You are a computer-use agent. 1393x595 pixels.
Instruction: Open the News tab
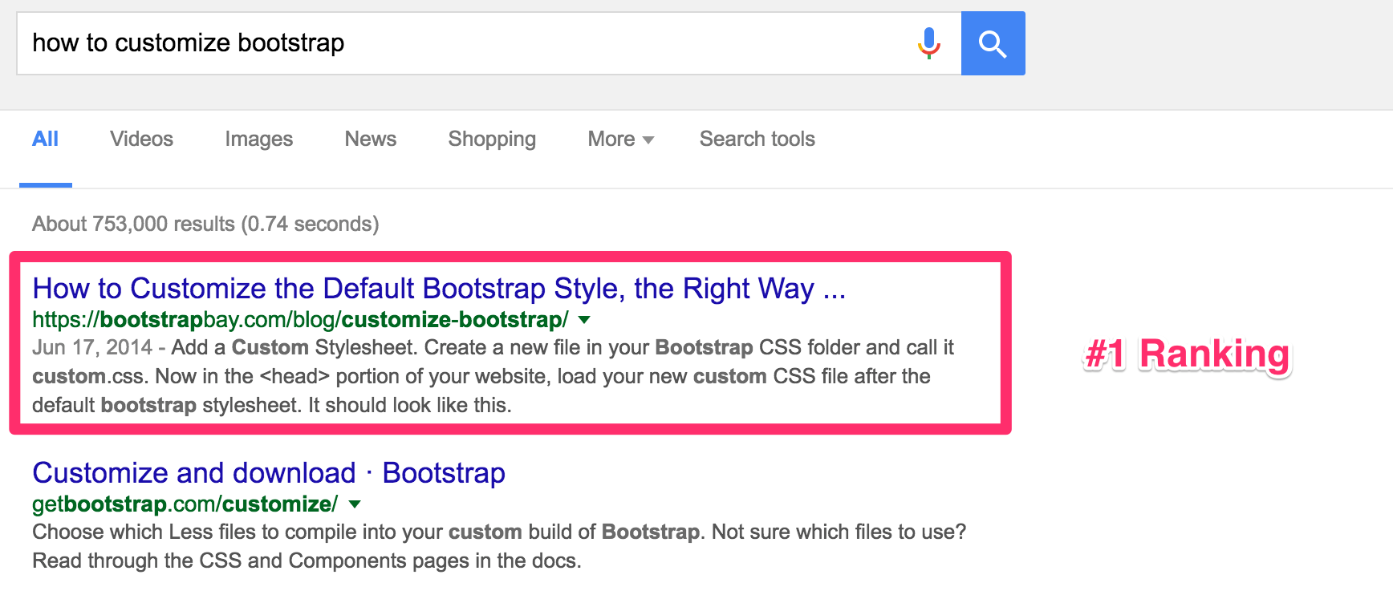(x=371, y=140)
